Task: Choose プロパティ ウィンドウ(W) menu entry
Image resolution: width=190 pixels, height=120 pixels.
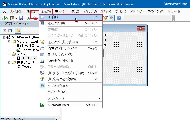Action: click(x=71, y=79)
